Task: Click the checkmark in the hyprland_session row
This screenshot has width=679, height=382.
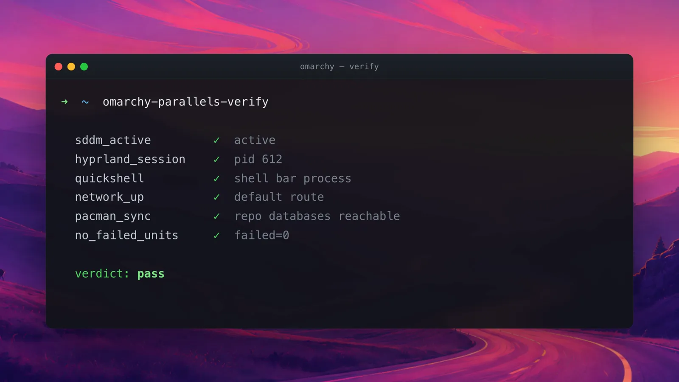Action: (x=216, y=159)
